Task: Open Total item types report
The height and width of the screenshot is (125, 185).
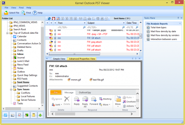Action: coord(158,27)
